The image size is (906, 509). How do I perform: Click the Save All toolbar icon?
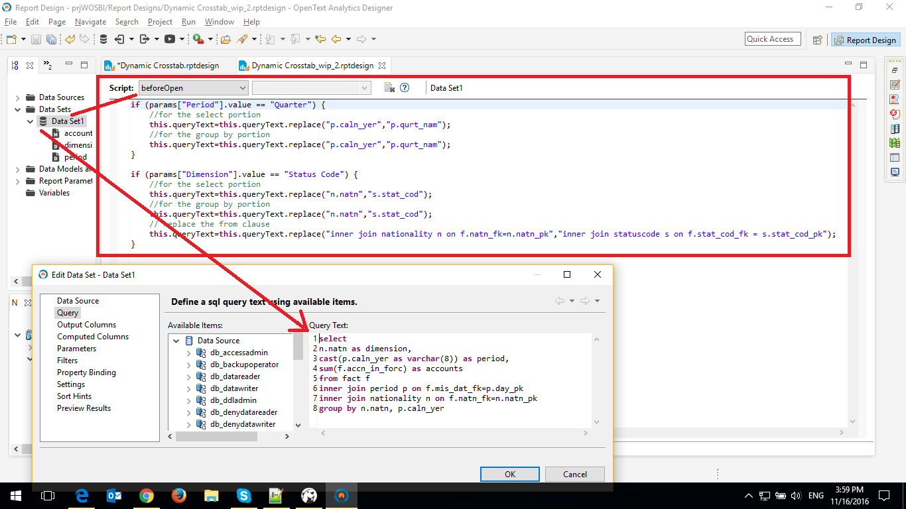tap(51, 39)
